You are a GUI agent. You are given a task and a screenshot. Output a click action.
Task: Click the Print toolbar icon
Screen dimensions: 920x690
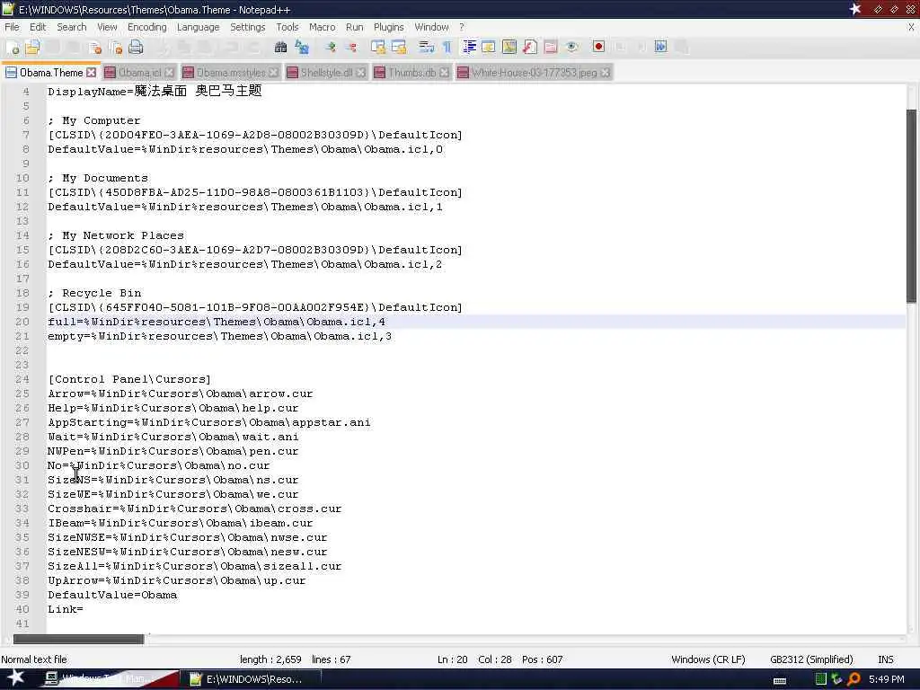[x=136, y=48]
